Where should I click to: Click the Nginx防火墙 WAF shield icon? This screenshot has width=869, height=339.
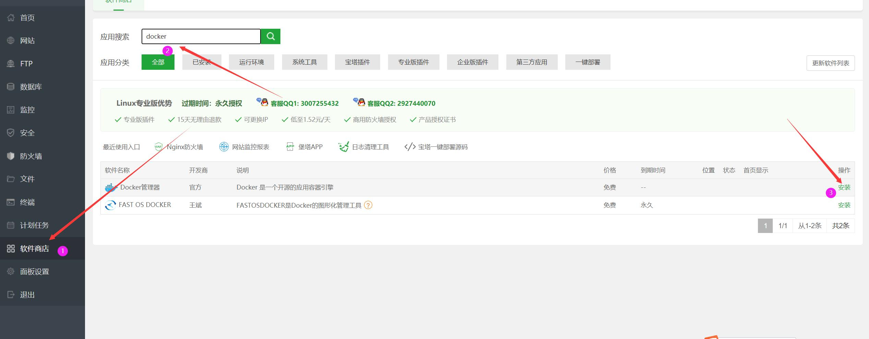pos(158,147)
